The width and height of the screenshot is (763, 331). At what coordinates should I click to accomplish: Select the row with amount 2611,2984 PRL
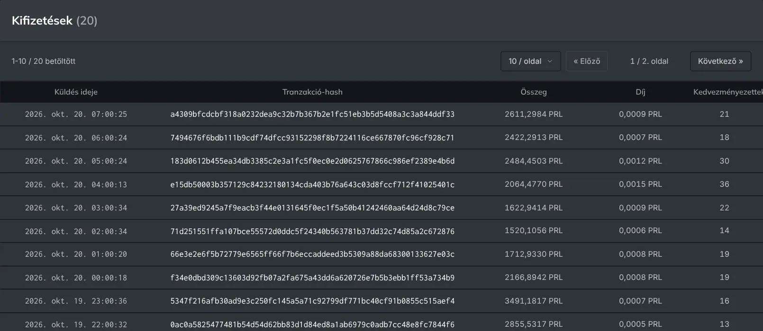click(x=381, y=114)
